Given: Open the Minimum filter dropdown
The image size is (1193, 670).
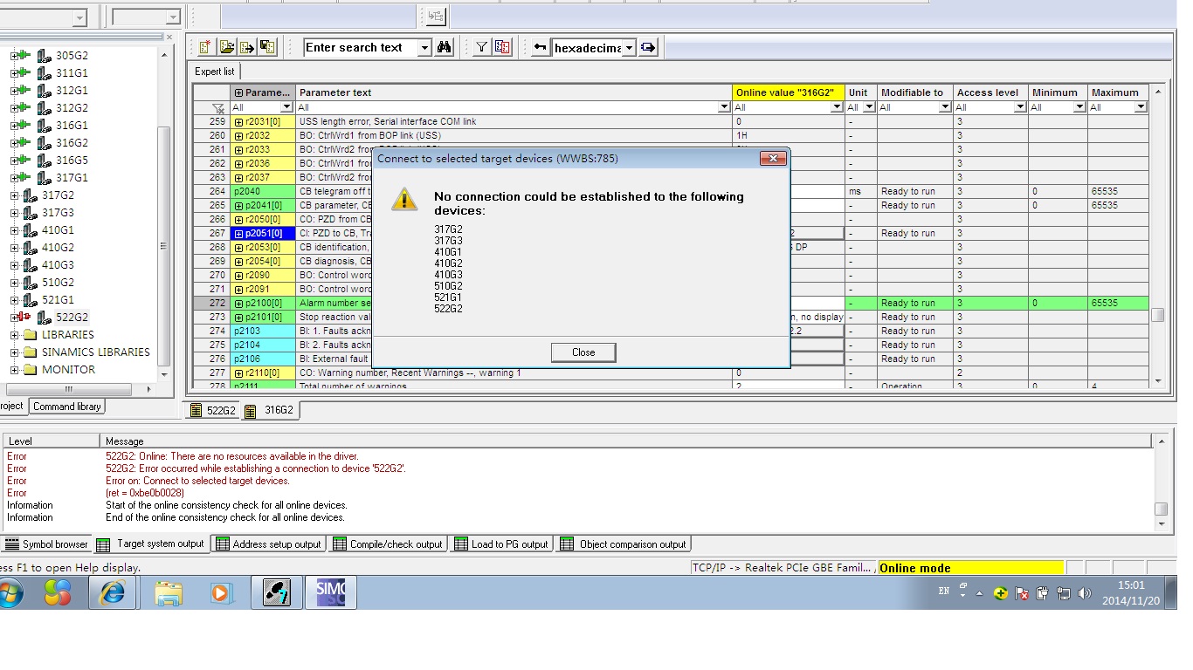Looking at the screenshot, I should coord(1079,107).
